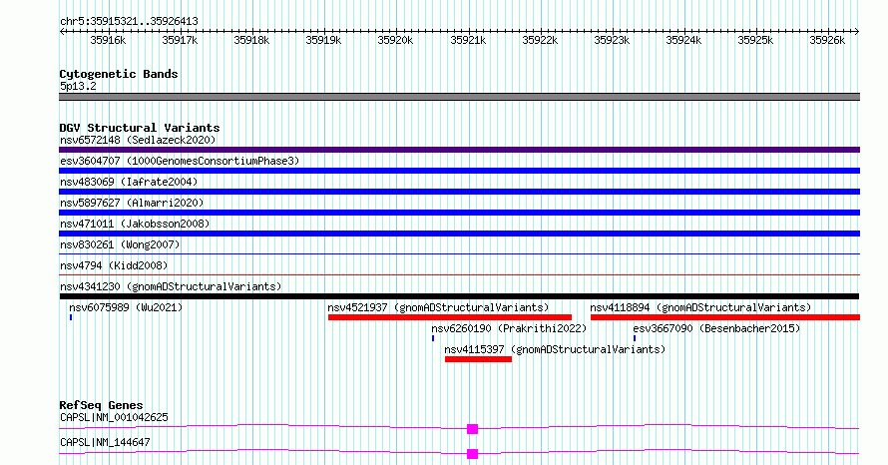Image resolution: width=888 pixels, height=465 pixels.
Task: Click the red nsv4118894 variant bar
Action: (x=725, y=317)
